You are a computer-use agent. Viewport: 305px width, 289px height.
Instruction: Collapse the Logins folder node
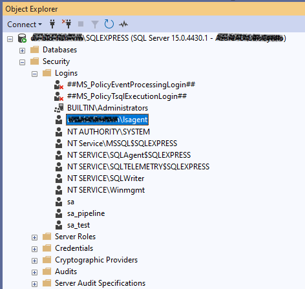click(34, 74)
